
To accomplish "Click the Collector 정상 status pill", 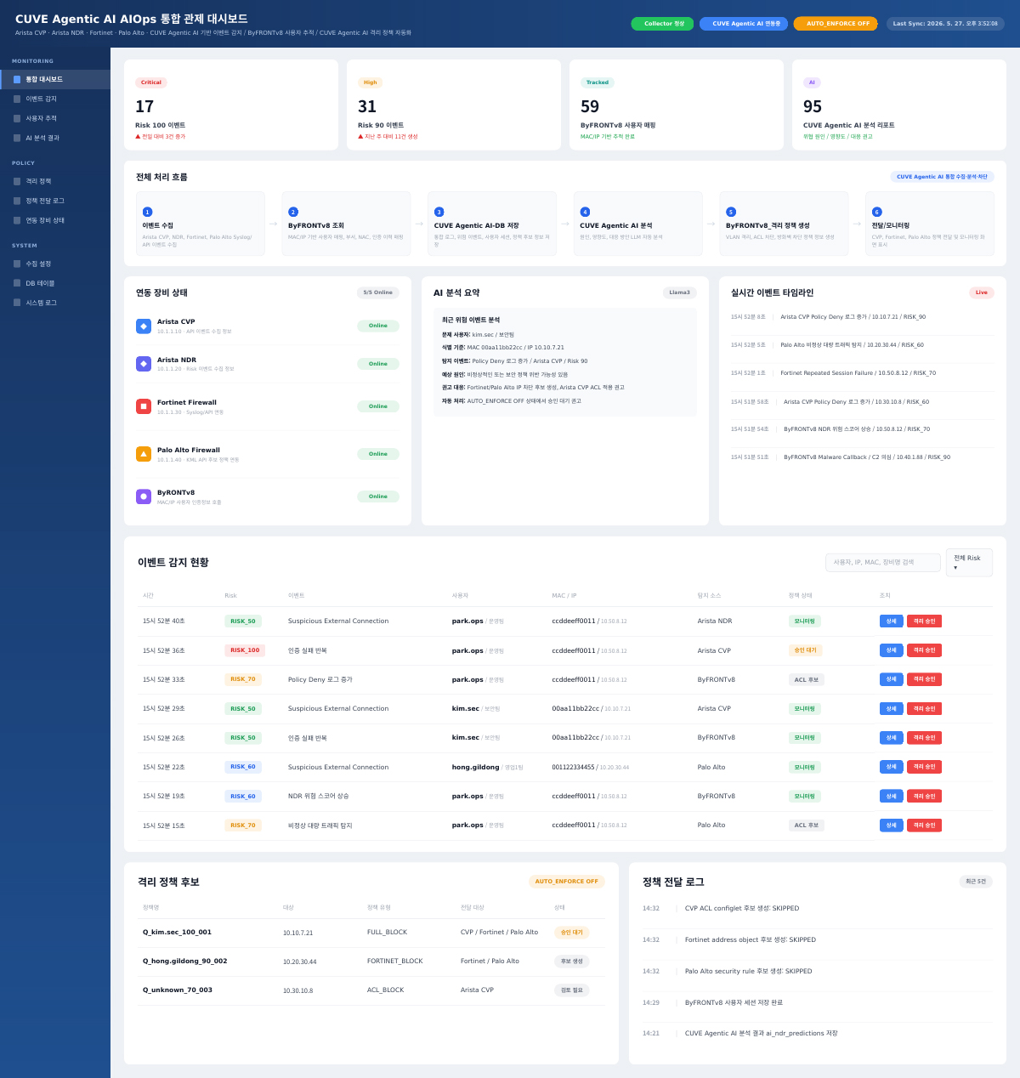I will point(662,24).
